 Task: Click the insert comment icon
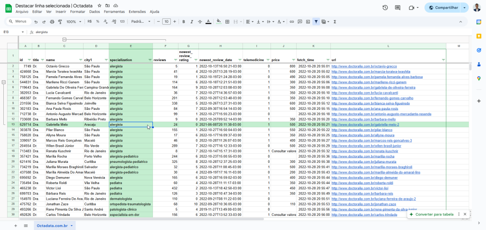click(300, 22)
